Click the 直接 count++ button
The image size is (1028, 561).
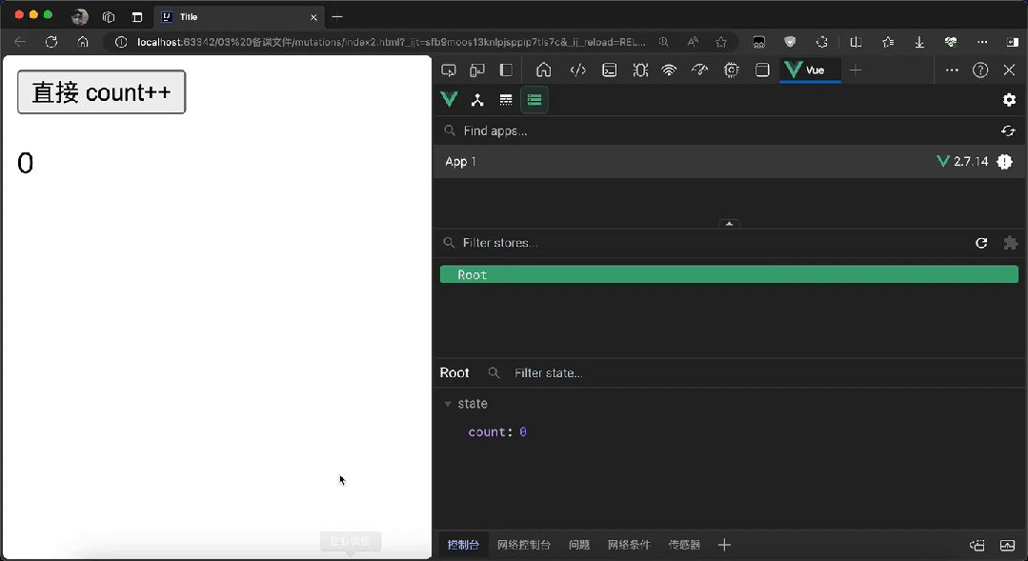click(102, 92)
